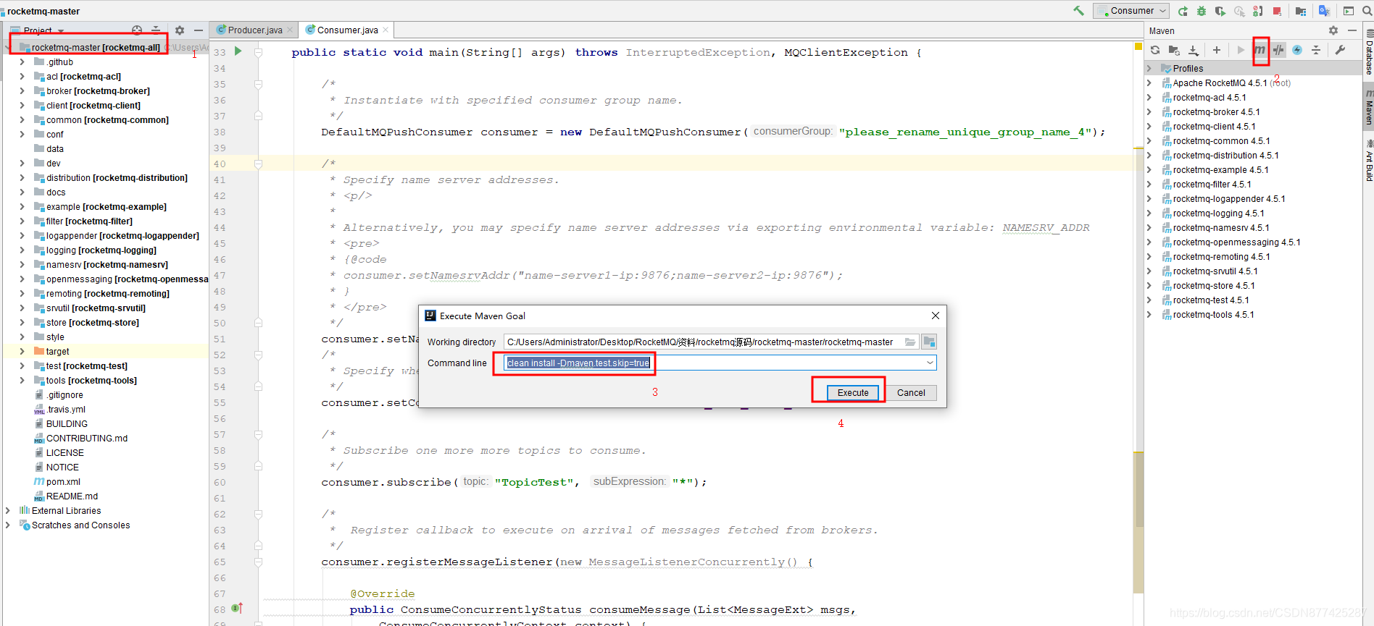Click the Stop red square icon
The height and width of the screenshot is (626, 1374).
point(1277,11)
